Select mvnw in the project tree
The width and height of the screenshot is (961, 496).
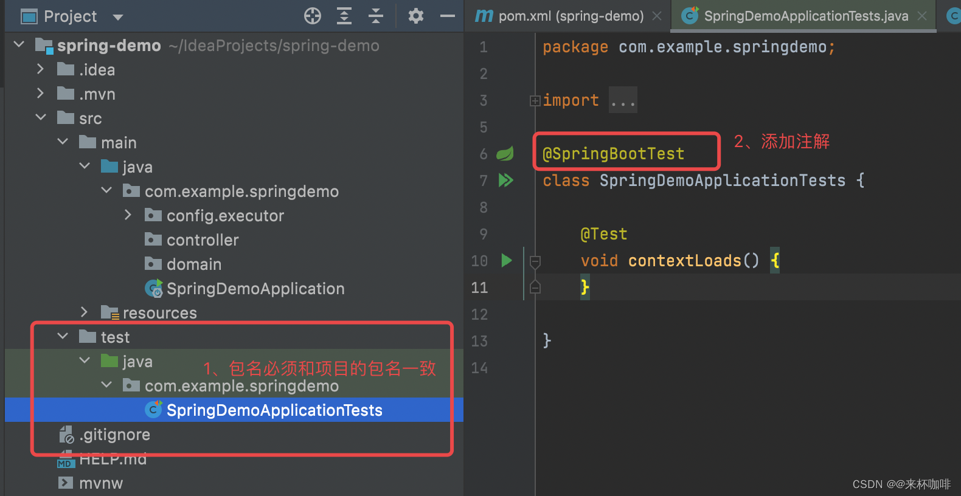pyautogui.click(x=101, y=483)
